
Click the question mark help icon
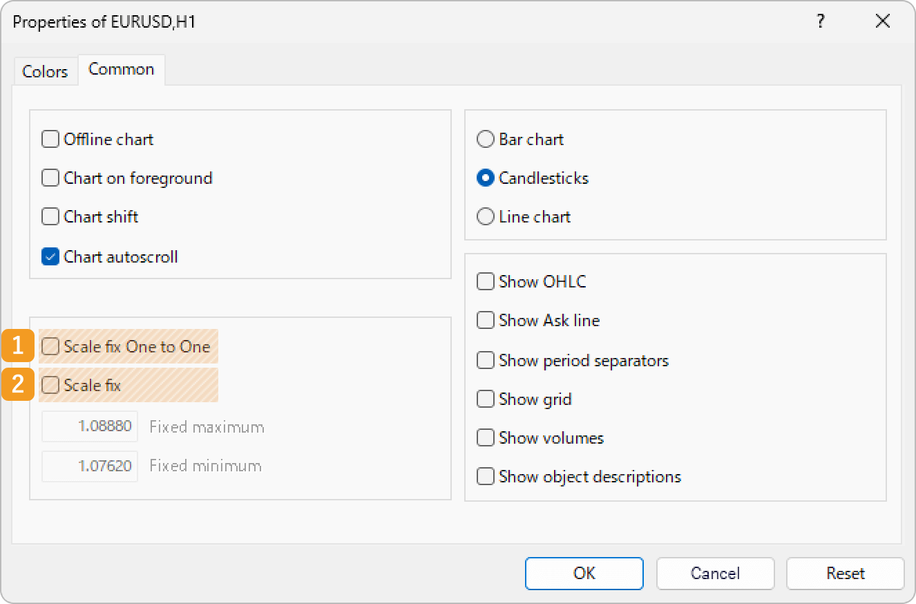tap(820, 22)
